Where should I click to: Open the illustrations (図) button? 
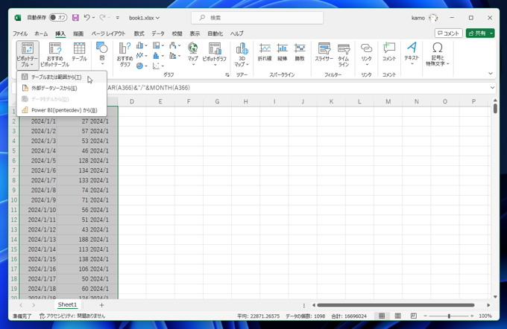102,54
